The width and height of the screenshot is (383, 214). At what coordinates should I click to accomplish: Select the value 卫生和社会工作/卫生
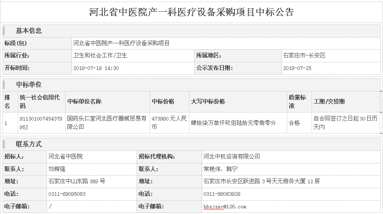tap(100, 55)
